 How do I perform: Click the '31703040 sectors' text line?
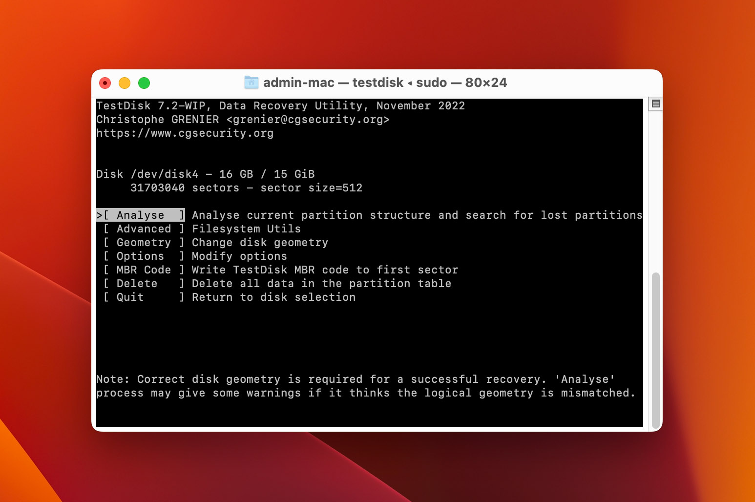click(x=247, y=188)
